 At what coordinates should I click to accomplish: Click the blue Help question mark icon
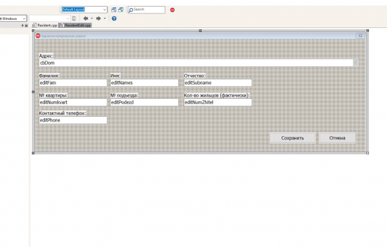click(x=114, y=18)
